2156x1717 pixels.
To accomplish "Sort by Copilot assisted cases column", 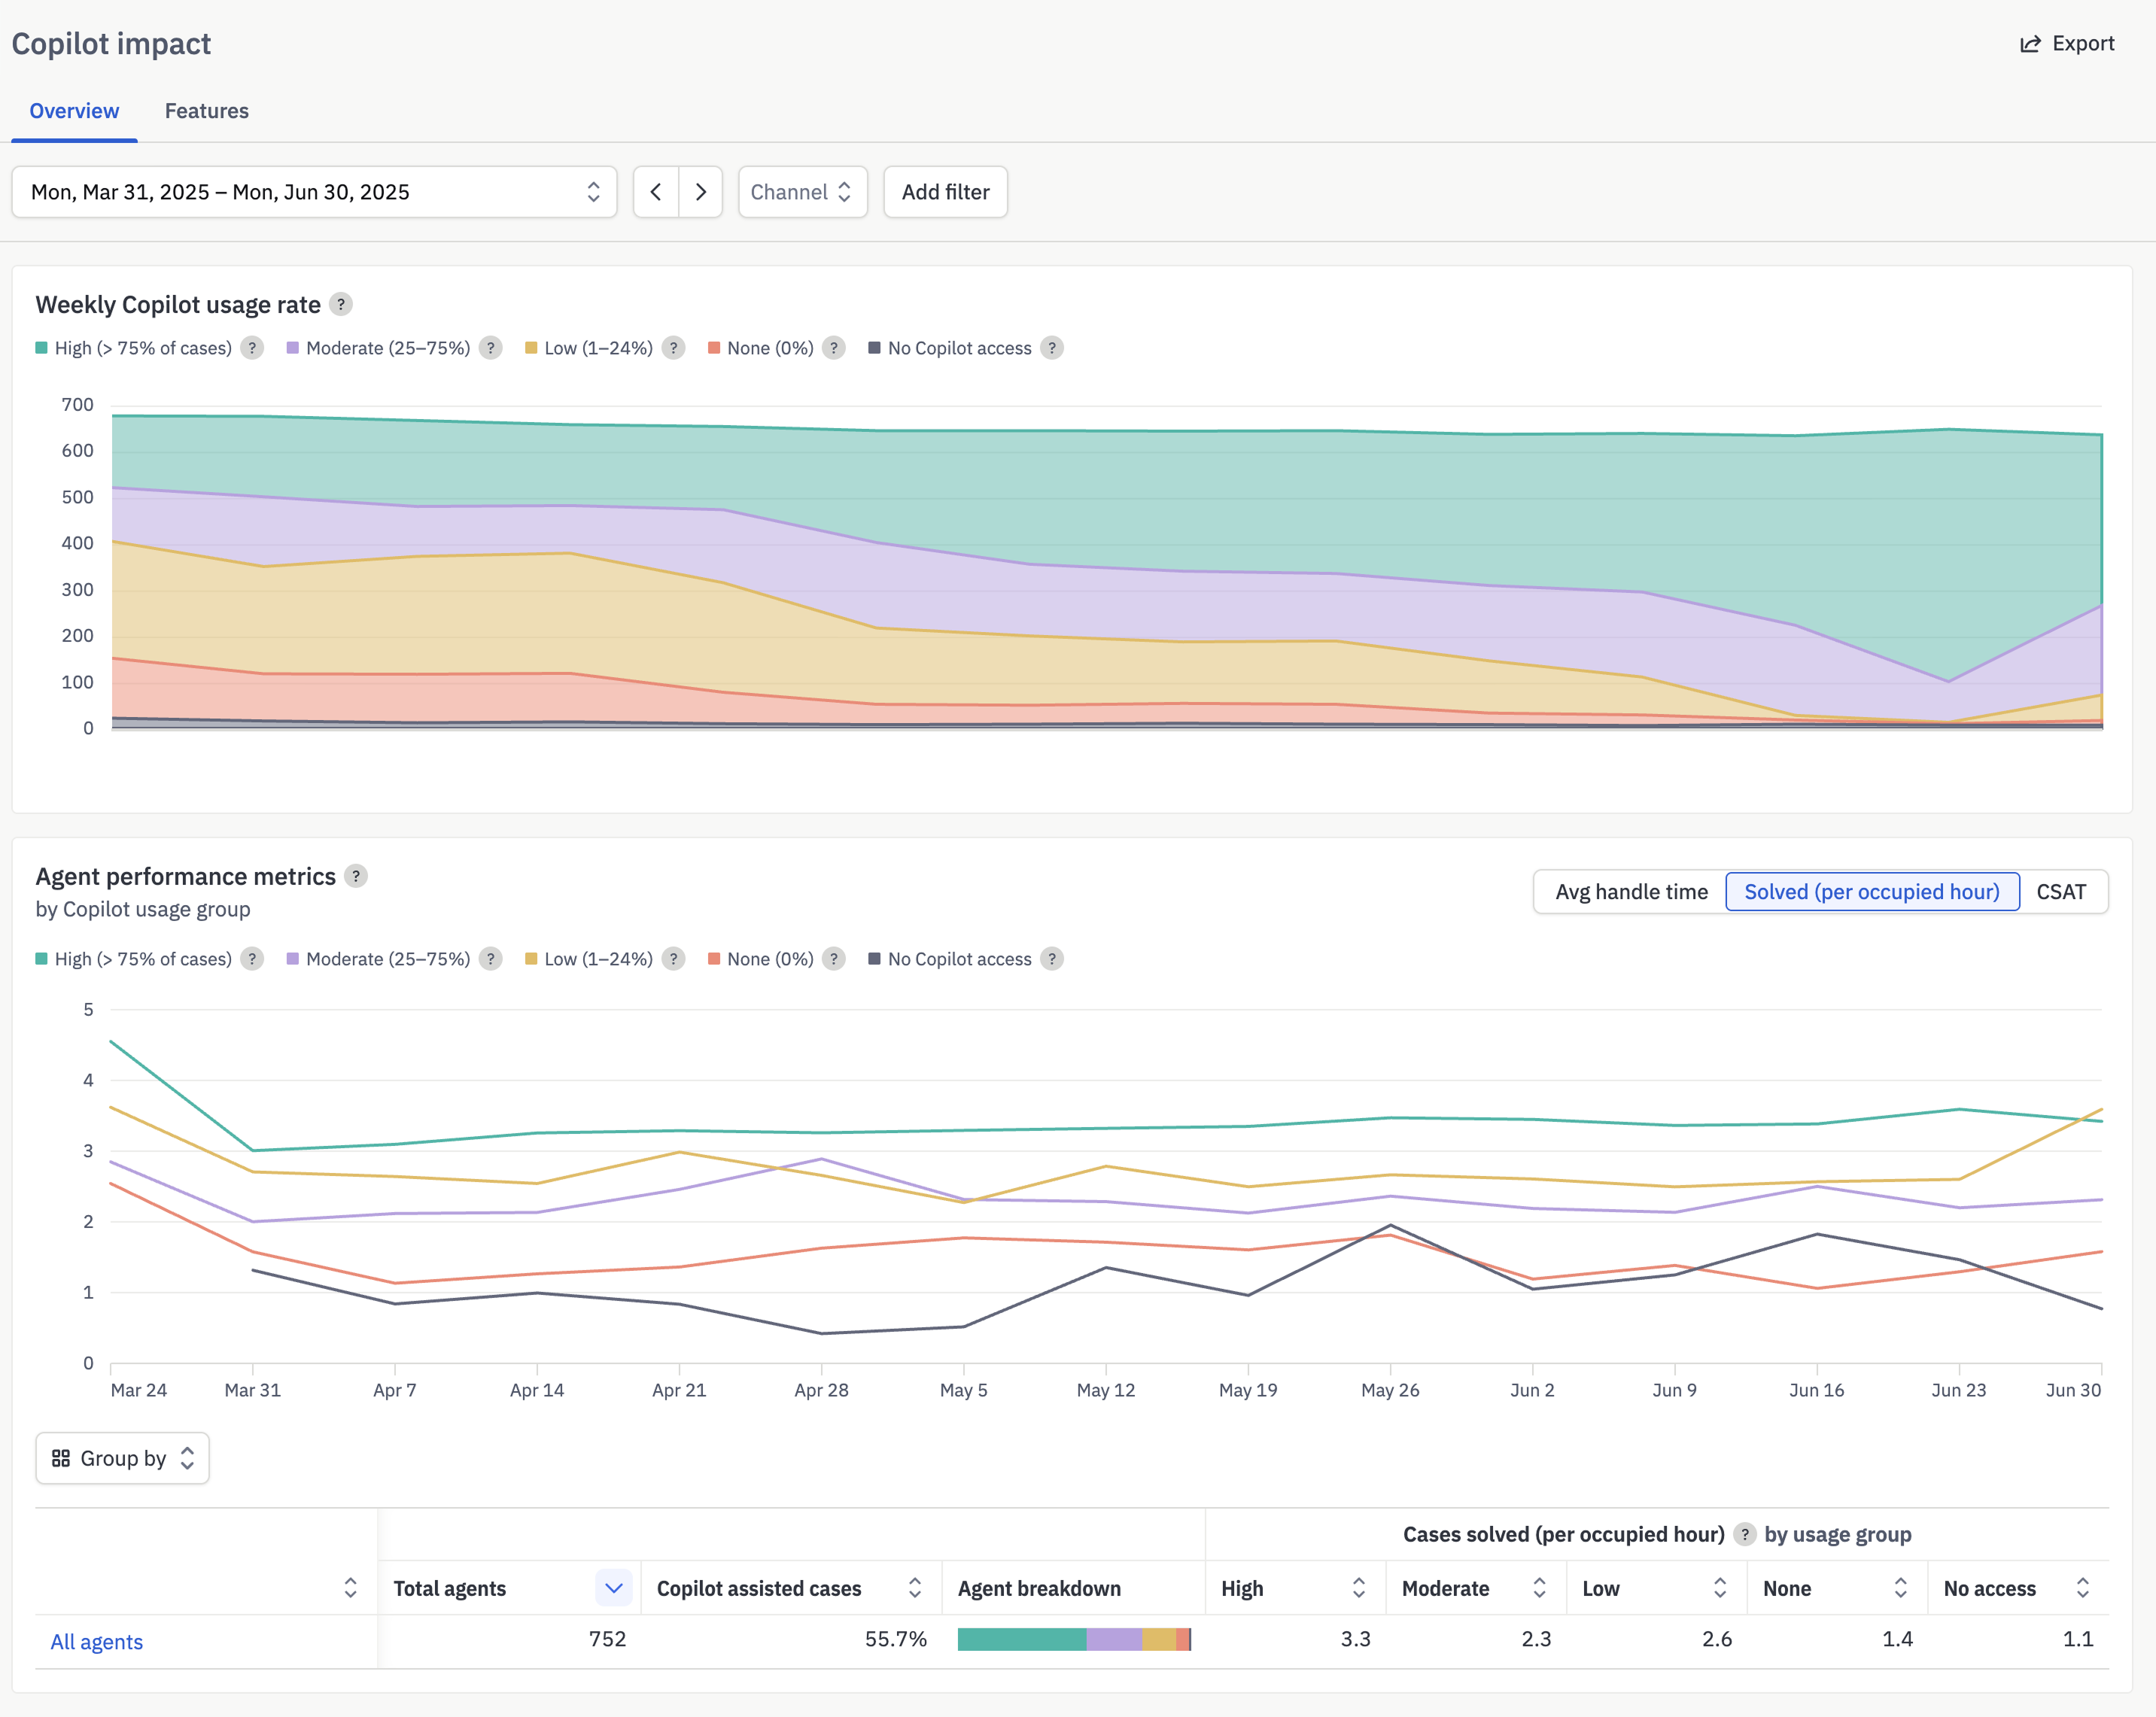I will pos(914,1588).
